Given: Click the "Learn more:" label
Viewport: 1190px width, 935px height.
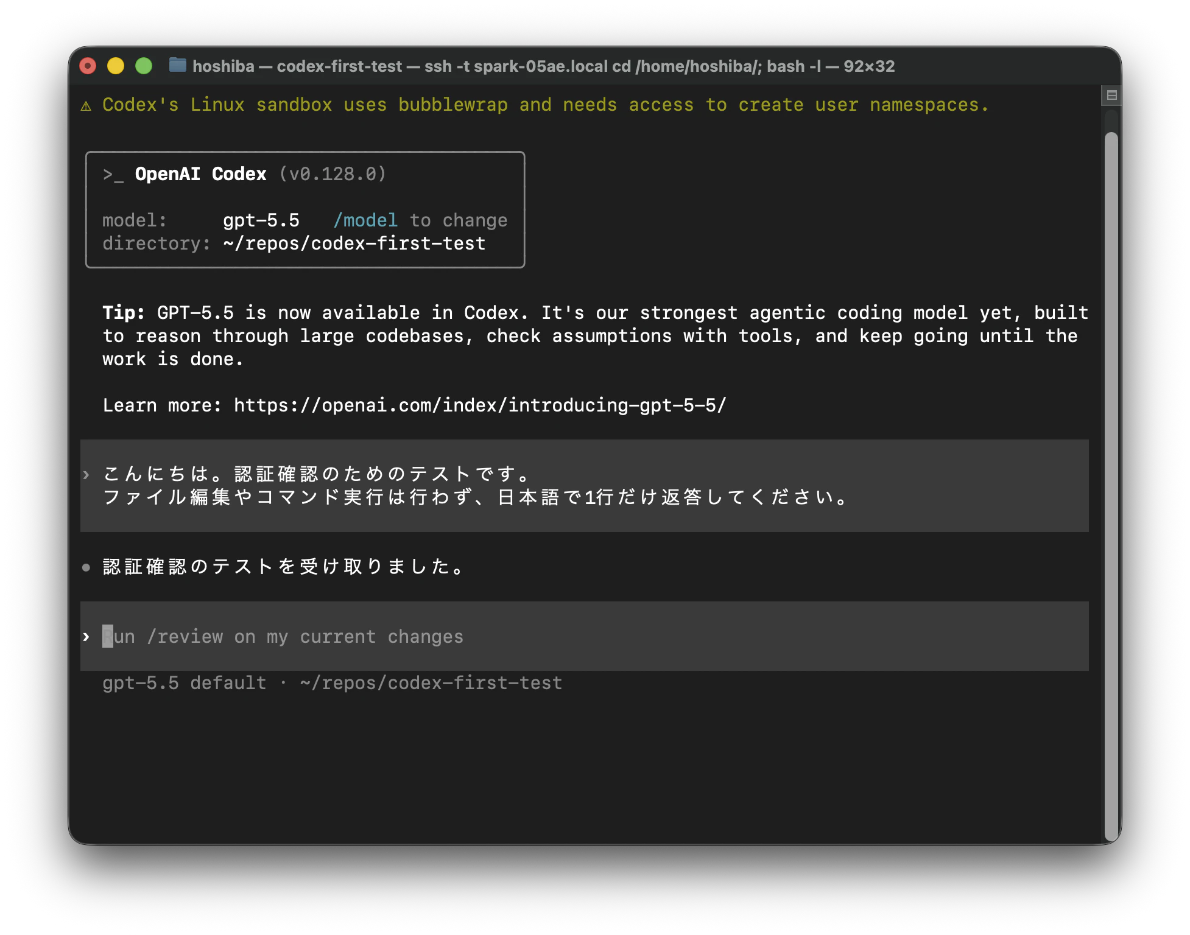Looking at the screenshot, I should coord(161,405).
